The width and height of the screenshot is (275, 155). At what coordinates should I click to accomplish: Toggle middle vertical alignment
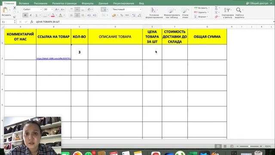[77, 9]
